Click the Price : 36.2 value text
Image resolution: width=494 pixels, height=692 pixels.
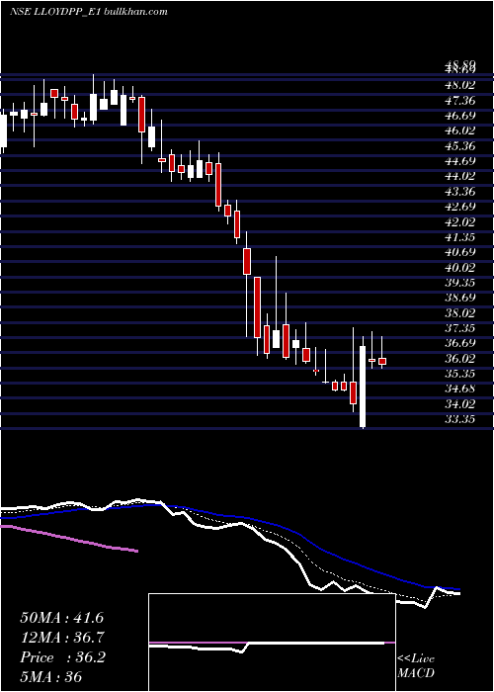[62, 657]
